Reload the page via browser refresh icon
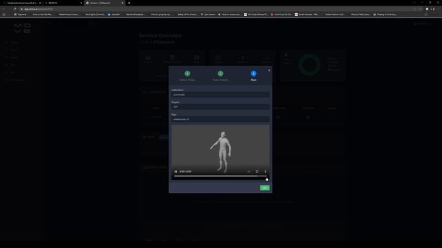Viewport: 442px width, 248px height. 15,9
